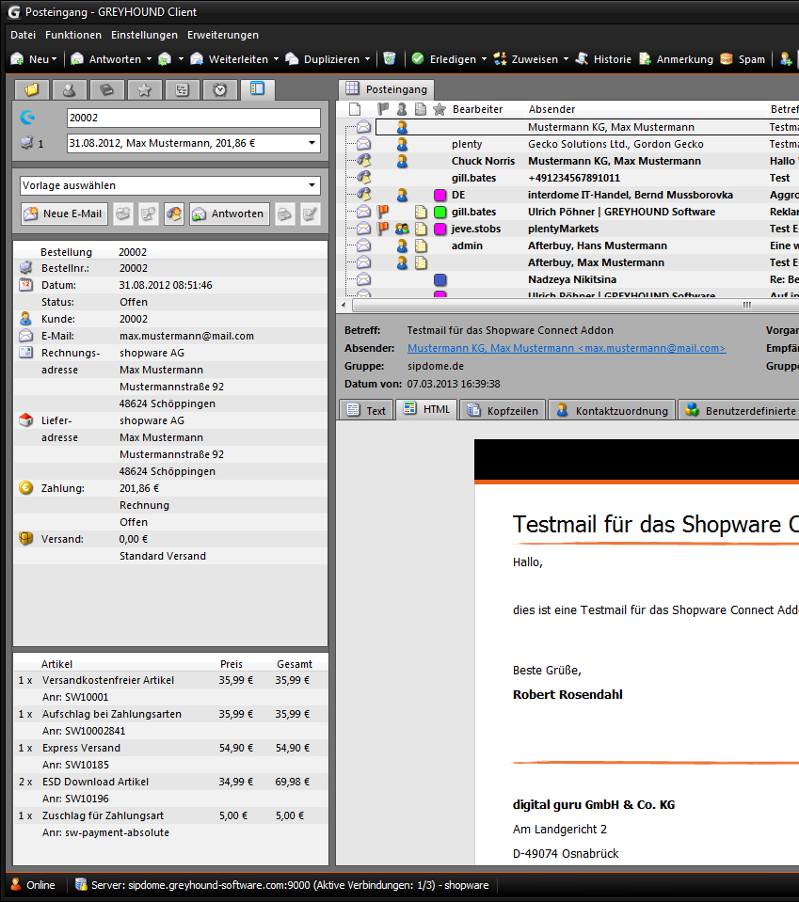This screenshot has width=799, height=902.
Task: Click the person column header icon
Action: [402, 109]
